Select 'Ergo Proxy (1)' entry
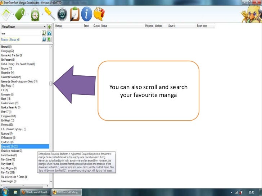This screenshot has height=196, width=262. pos(8,86)
